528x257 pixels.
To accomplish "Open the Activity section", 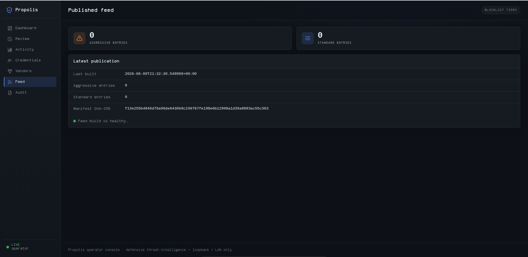I will coord(30,50).
